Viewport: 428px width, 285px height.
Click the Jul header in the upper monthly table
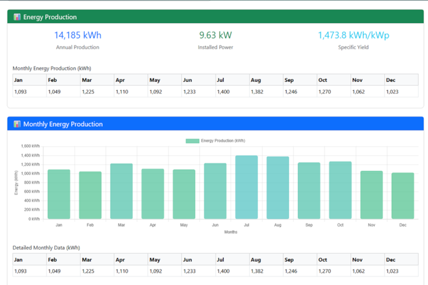click(x=232, y=80)
